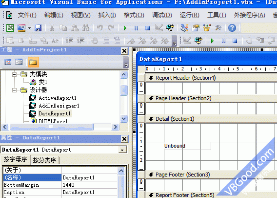277x198 pixels.
Task: Select DataReport1 in the project tree
Action: (x=55, y=114)
